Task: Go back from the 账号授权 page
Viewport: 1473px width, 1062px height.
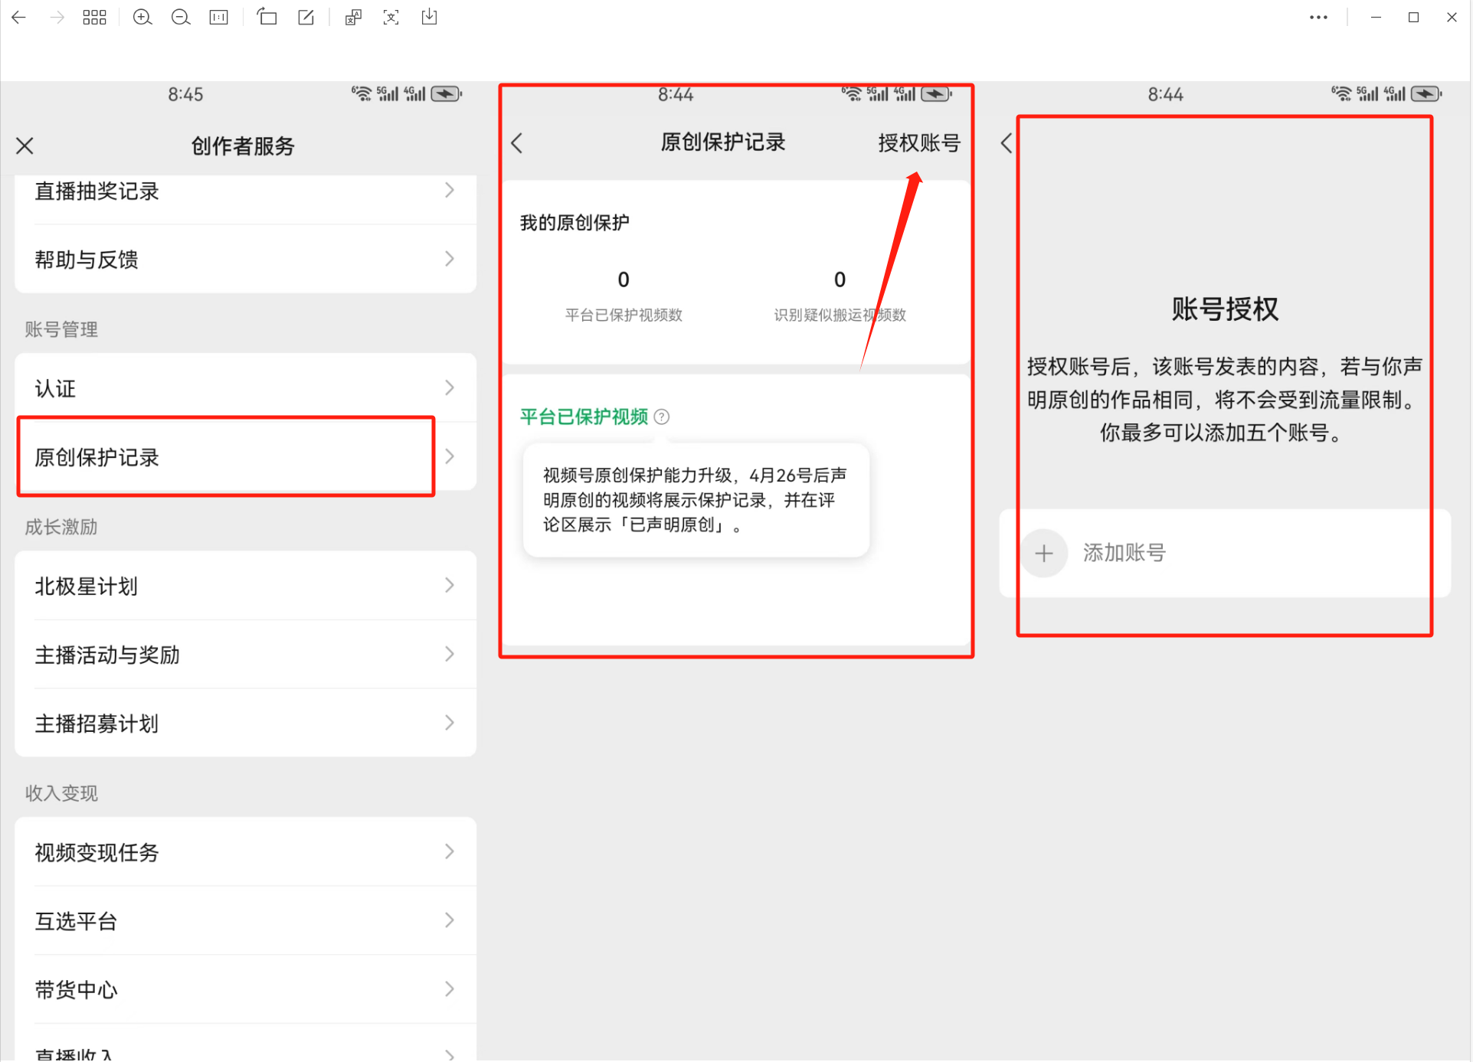Action: pos(1007,143)
